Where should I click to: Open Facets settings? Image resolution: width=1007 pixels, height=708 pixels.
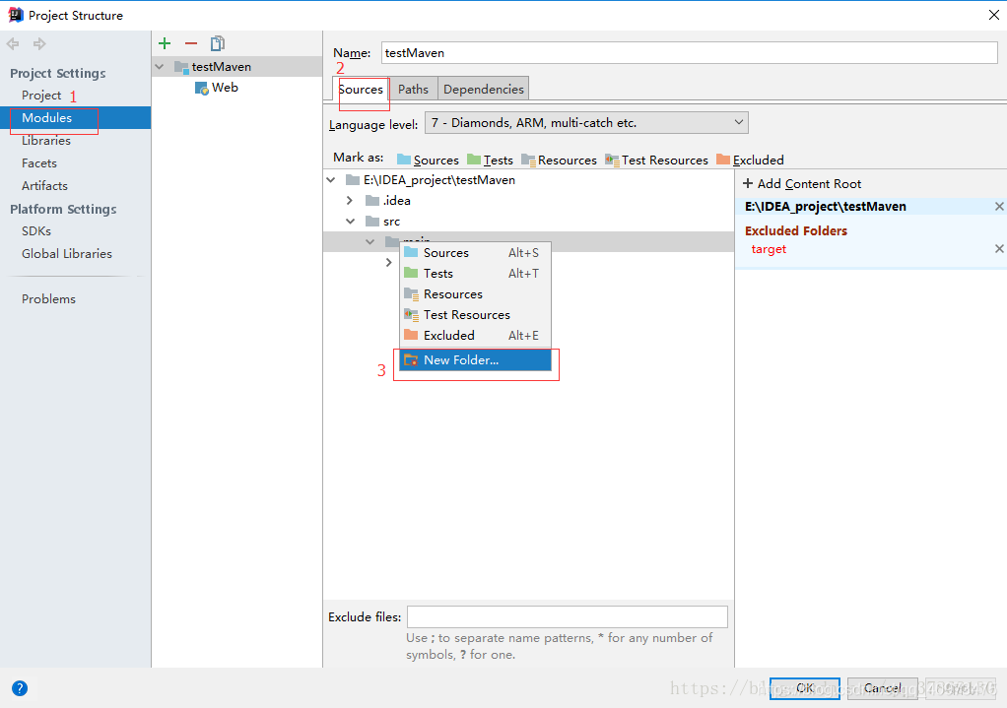click(x=39, y=163)
